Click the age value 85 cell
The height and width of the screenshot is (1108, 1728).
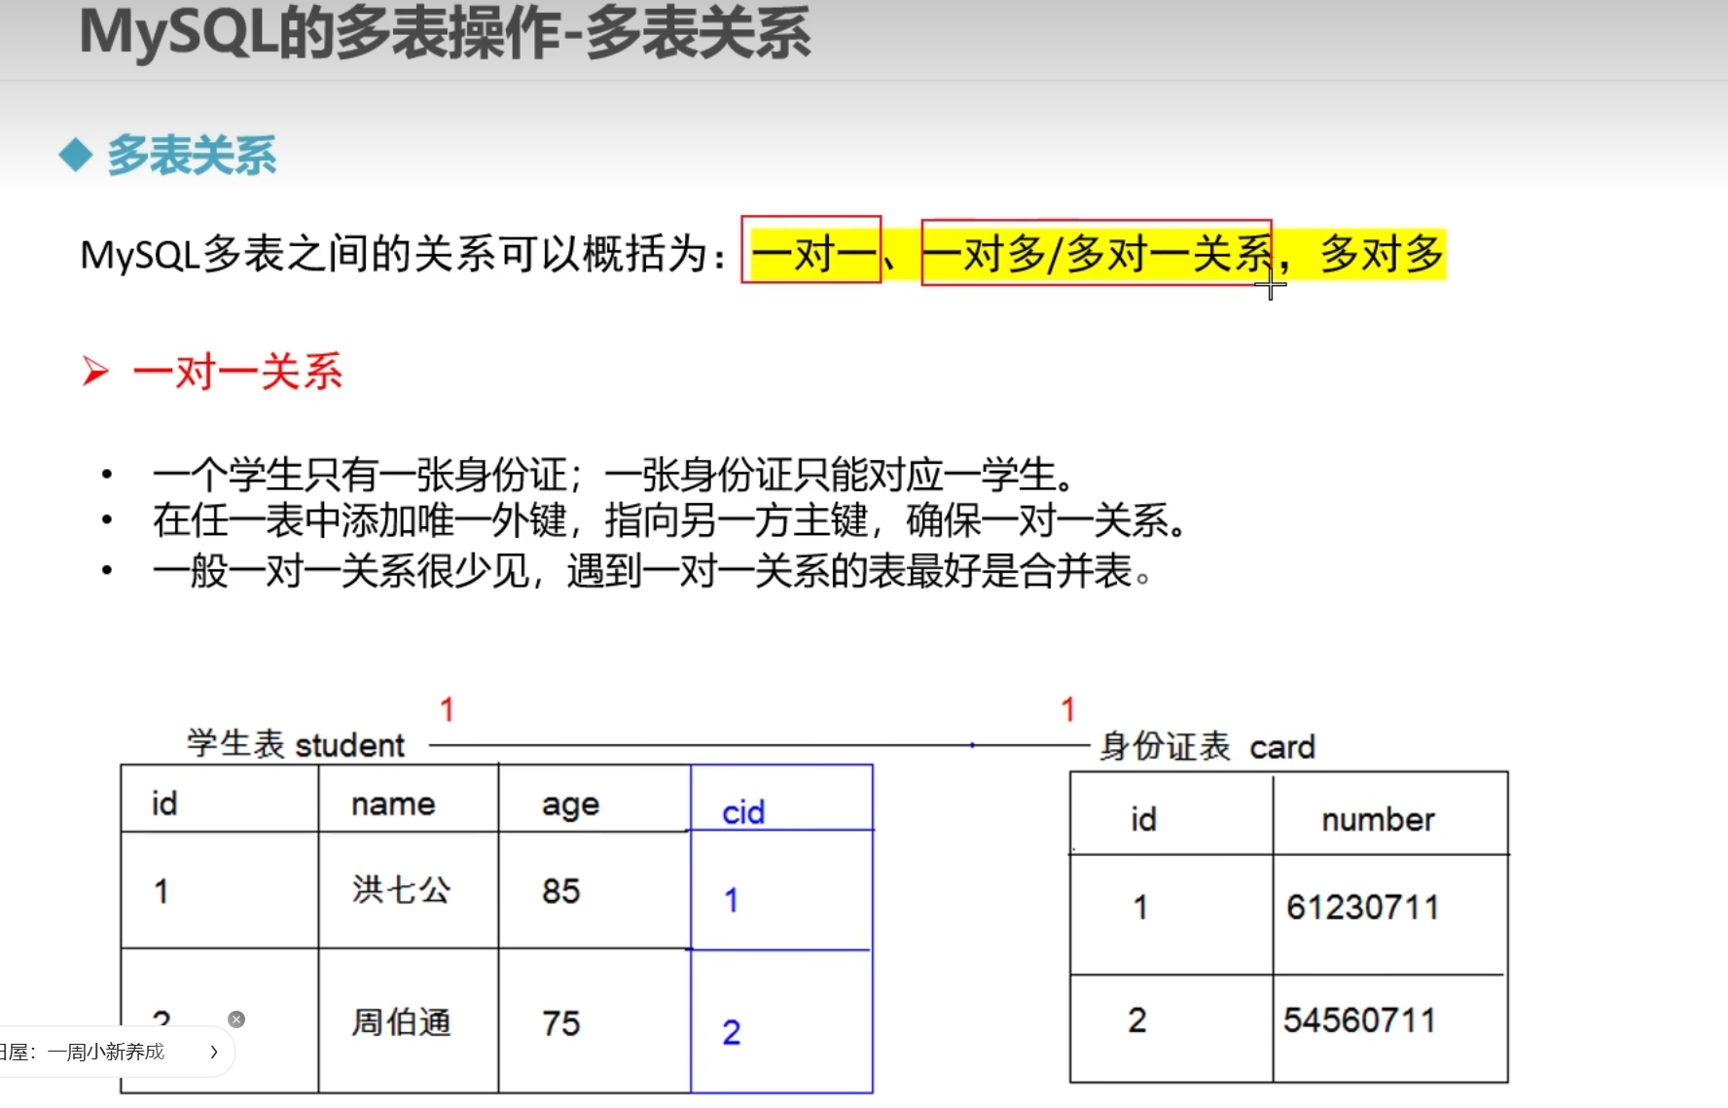[561, 891]
